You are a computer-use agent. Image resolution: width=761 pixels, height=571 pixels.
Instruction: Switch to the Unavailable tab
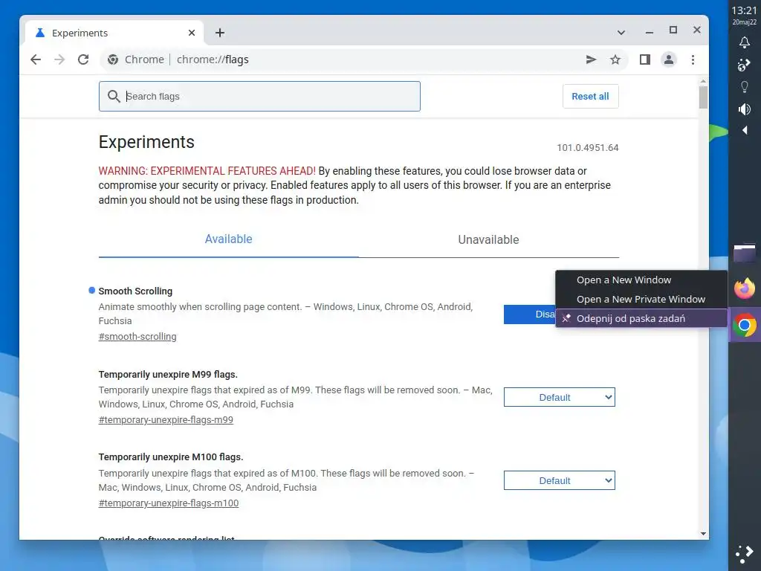pyautogui.click(x=488, y=239)
